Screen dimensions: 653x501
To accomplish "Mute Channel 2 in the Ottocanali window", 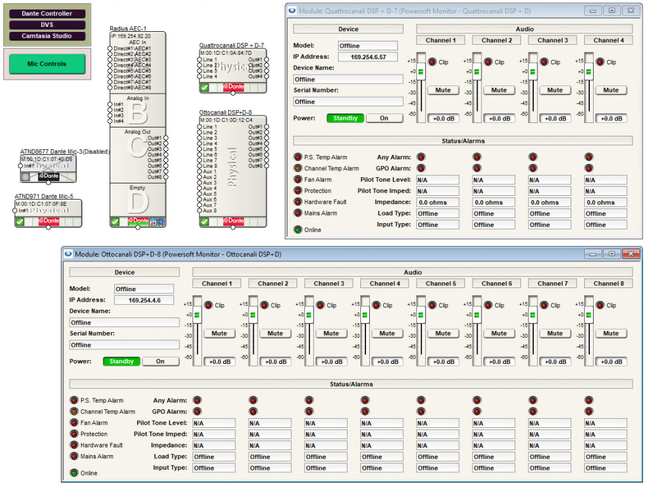I will tap(275, 333).
